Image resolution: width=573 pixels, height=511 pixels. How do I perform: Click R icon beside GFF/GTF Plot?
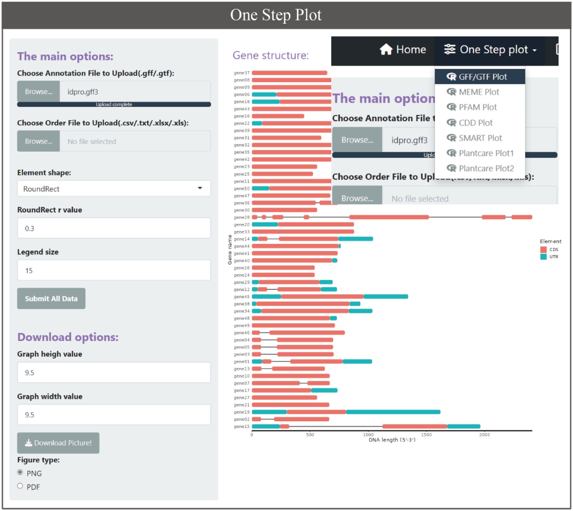pyautogui.click(x=451, y=77)
